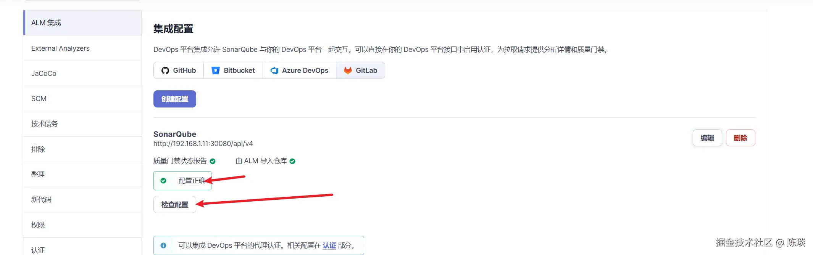This screenshot has height=255, width=813.
Task: Click the SonarQube configuration name
Action: (175, 134)
